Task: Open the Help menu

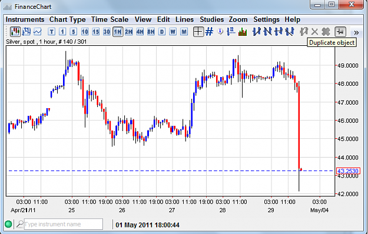Action: pos(293,19)
